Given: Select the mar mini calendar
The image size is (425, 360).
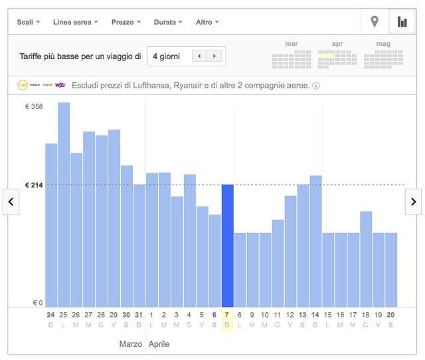Looking at the screenshot, I should coord(292,54).
